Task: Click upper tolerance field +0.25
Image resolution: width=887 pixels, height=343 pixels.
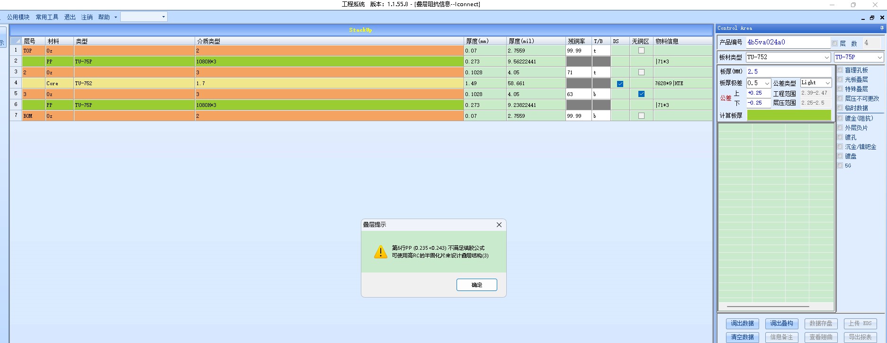Action: click(x=759, y=93)
